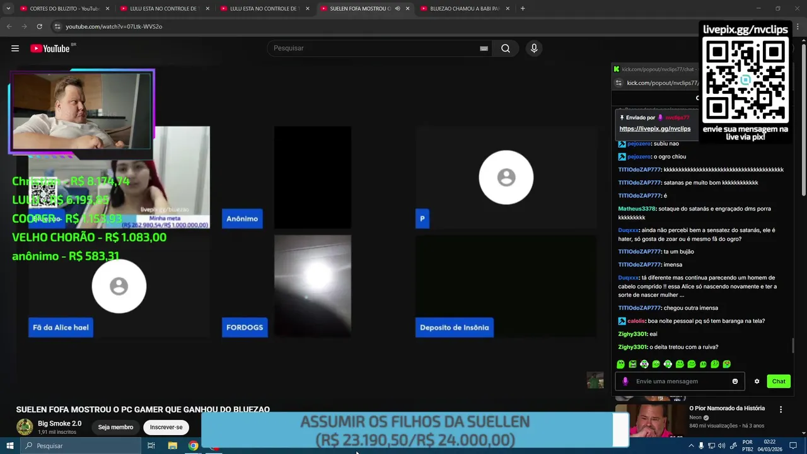Go forward in browser history
Viewport: 807px width, 454px height.
[x=24, y=26]
